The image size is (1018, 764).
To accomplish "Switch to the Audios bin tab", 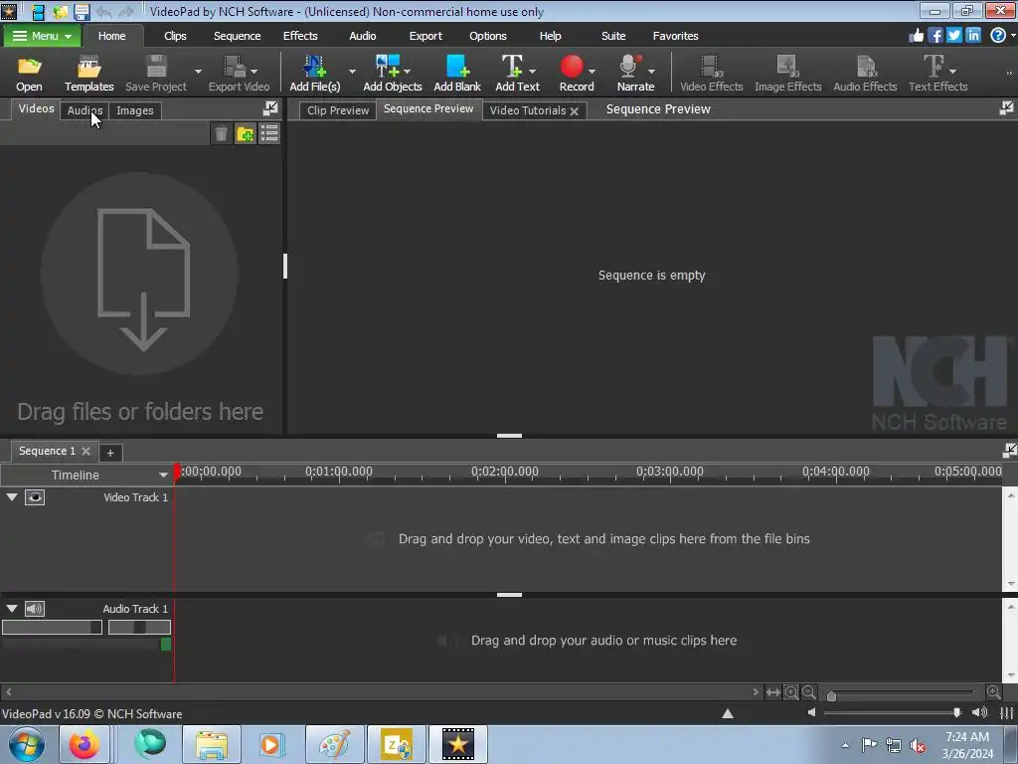I will click(85, 110).
